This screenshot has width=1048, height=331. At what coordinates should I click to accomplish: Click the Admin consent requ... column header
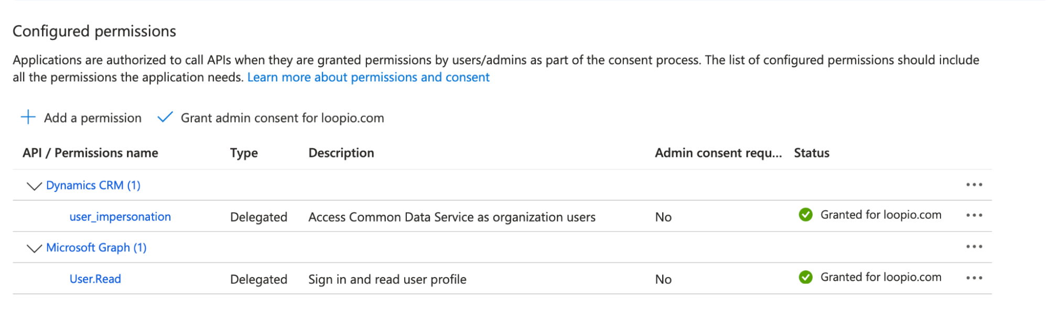[x=718, y=153]
